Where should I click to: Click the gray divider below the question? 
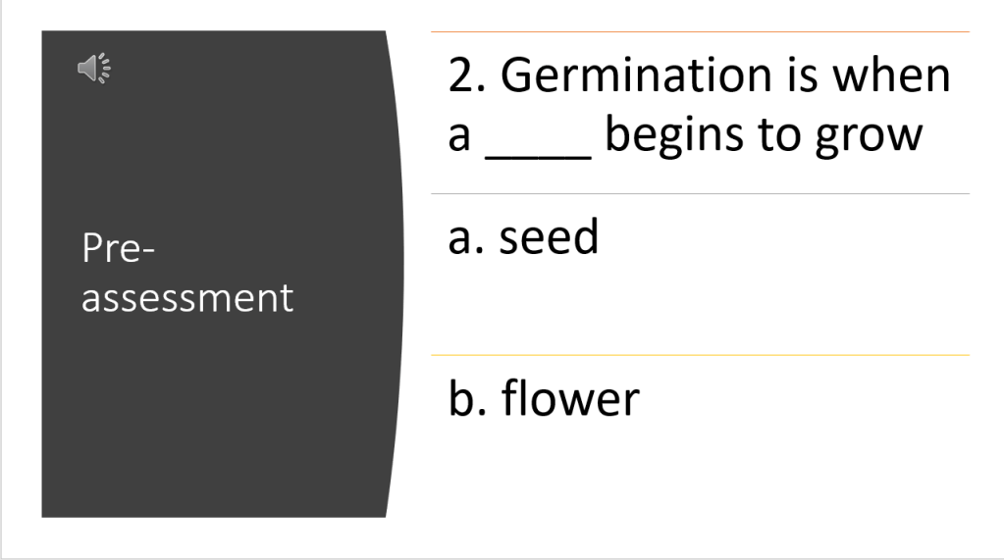pyautogui.click(x=699, y=194)
